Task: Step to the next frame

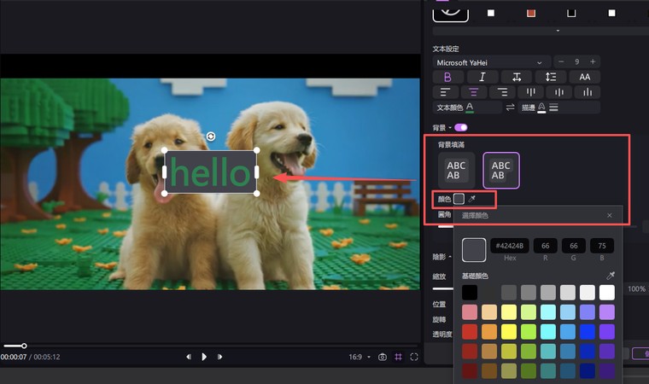Action: pos(219,357)
